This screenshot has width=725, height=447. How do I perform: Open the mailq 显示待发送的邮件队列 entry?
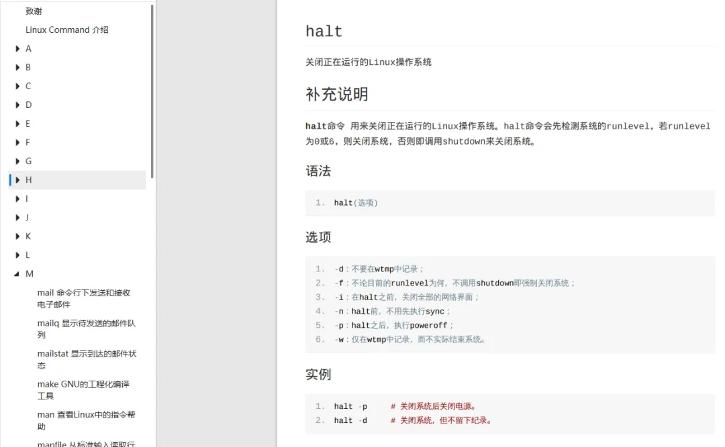87,329
